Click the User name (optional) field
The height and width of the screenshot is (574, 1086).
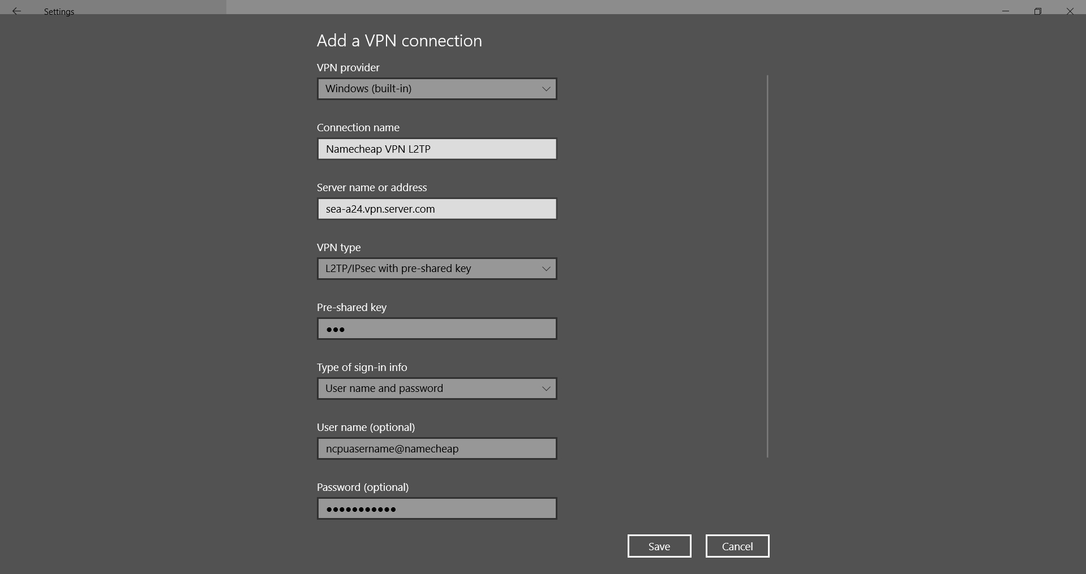437,448
